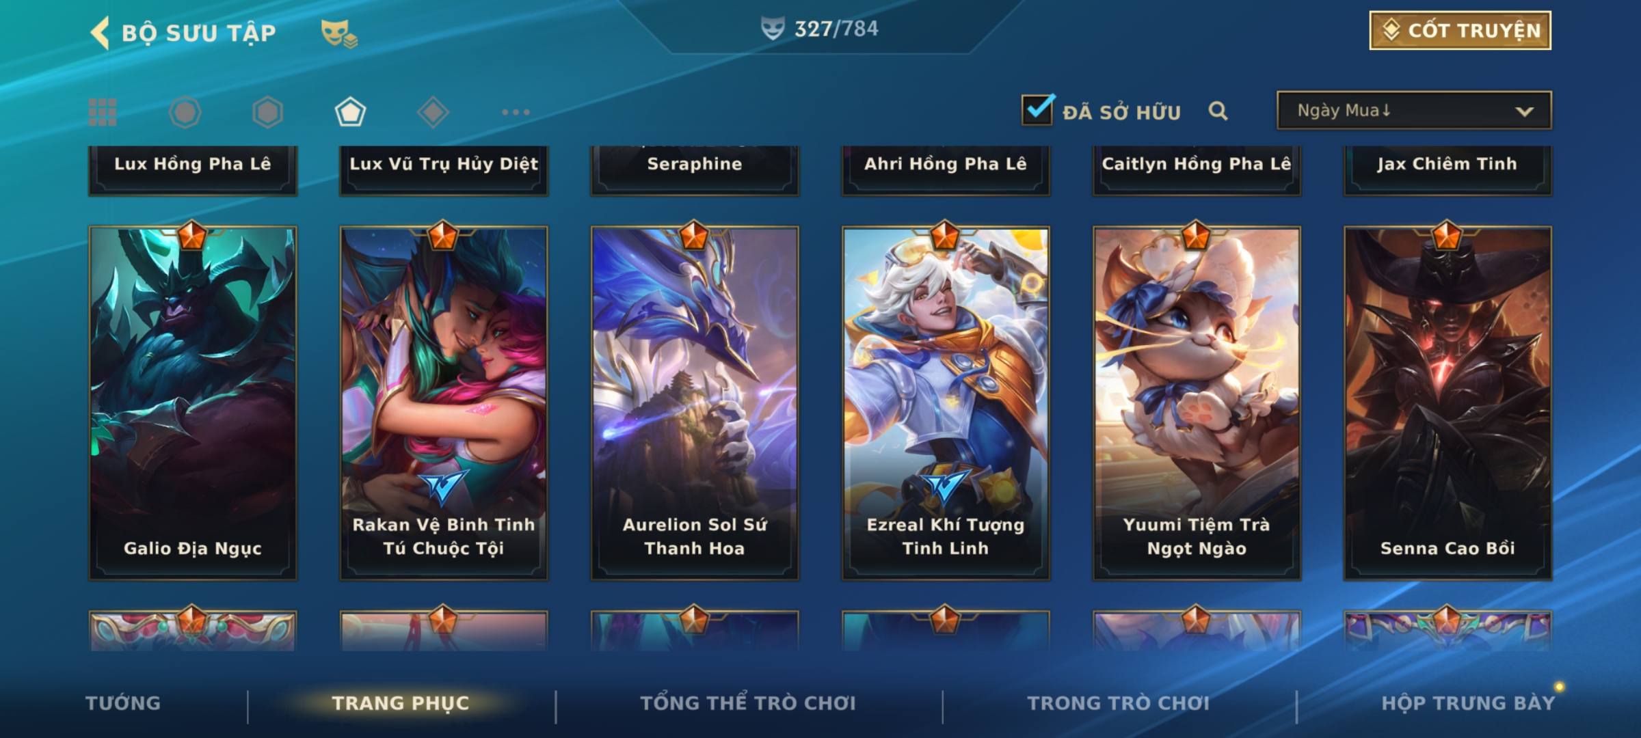Select the pentagon rarity filter icon
This screenshot has height=738, width=1641.
[350, 112]
